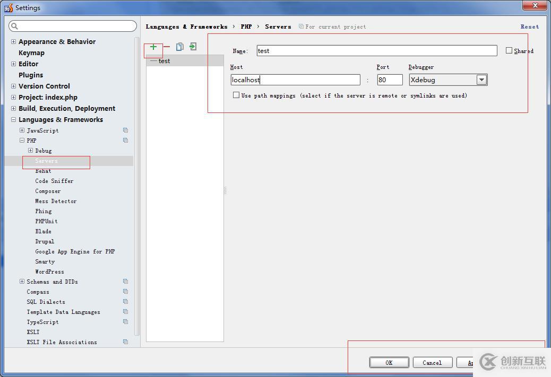The image size is (551, 377).
Task: Click the copy server configuration icon
Action: coord(179,47)
